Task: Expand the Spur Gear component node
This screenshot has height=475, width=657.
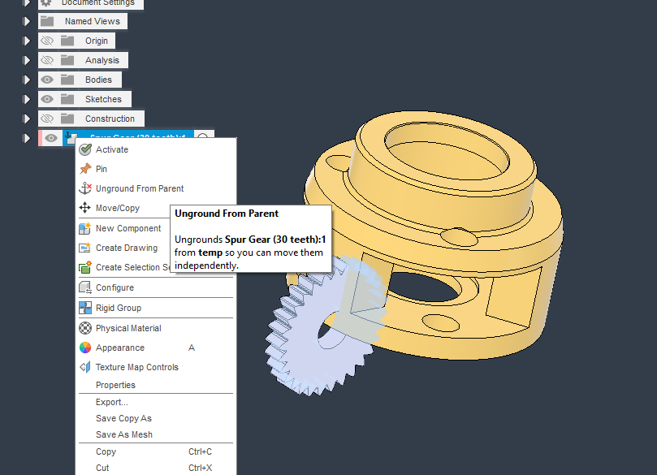Action: (27, 138)
